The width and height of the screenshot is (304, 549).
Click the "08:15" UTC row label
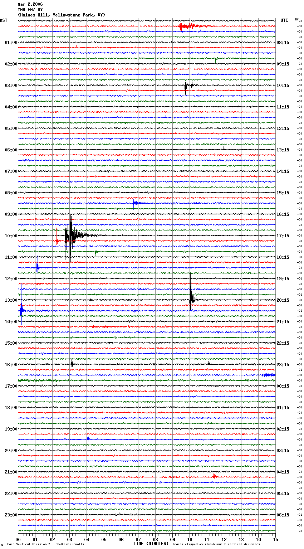[283, 43]
